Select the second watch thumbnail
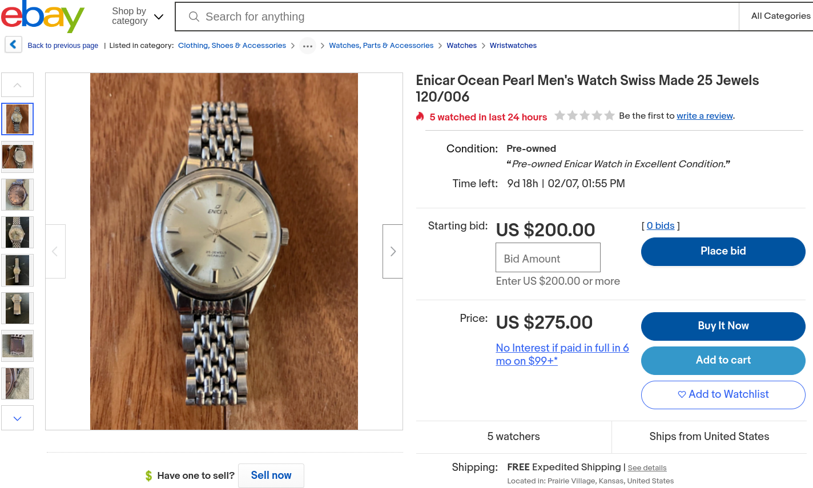The image size is (813, 488). [x=18, y=156]
